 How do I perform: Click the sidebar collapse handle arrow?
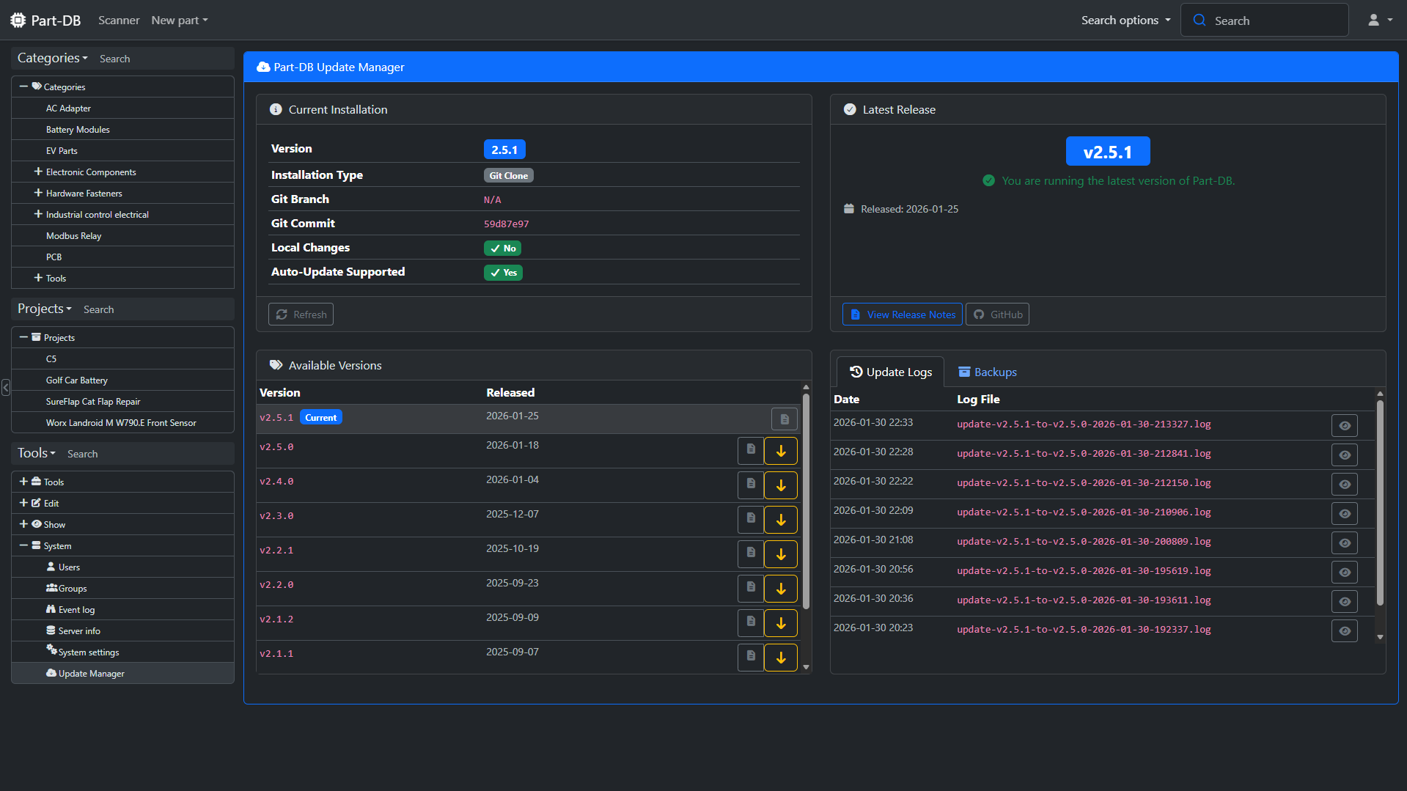coord(6,387)
